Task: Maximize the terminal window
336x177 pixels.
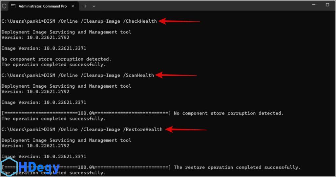Action: click(327, 5)
